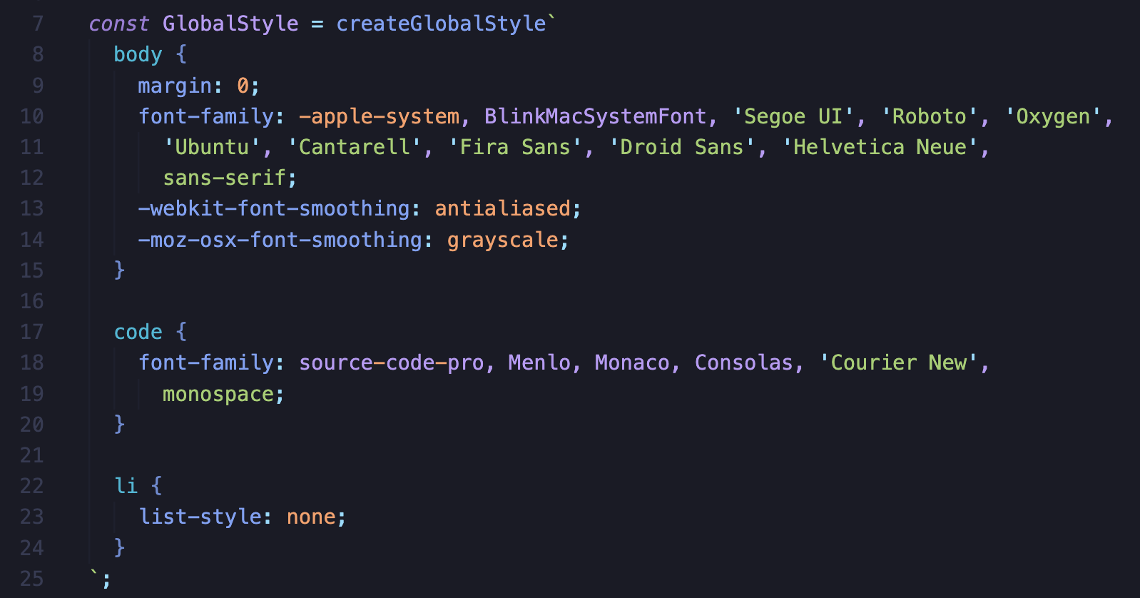This screenshot has height=598, width=1140.
Task: Click line number 13 in the gutter
Action: (32, 208)
